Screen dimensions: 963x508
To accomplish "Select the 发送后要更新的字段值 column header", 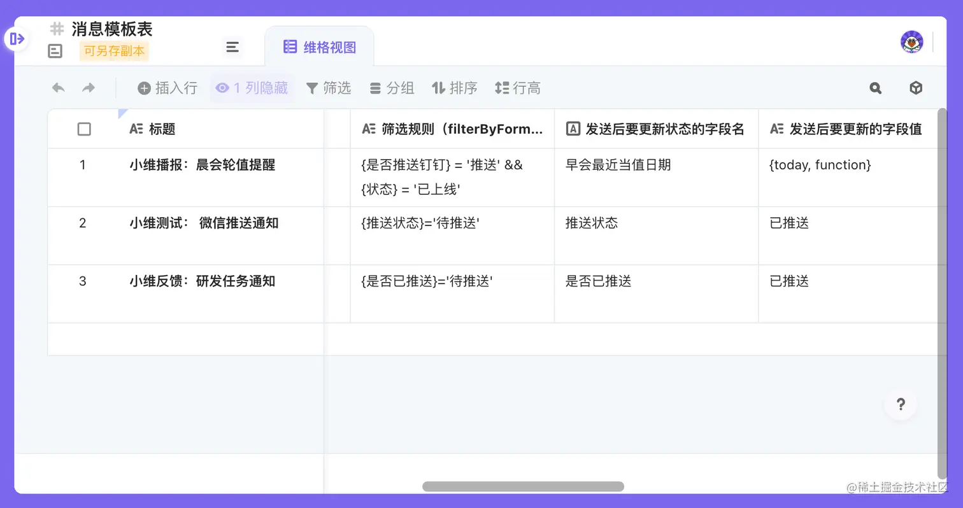I will point(848,129).
